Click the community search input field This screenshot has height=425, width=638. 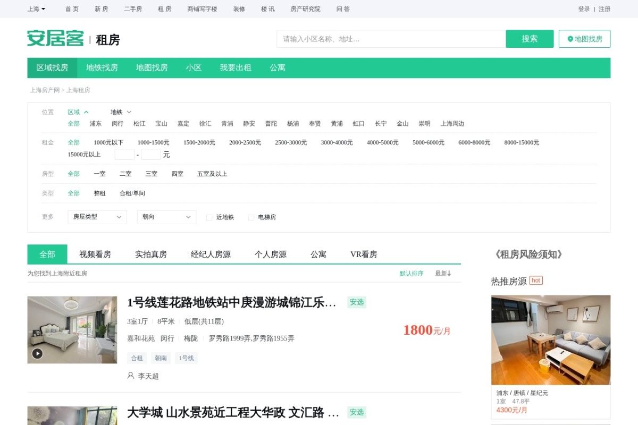391,39
